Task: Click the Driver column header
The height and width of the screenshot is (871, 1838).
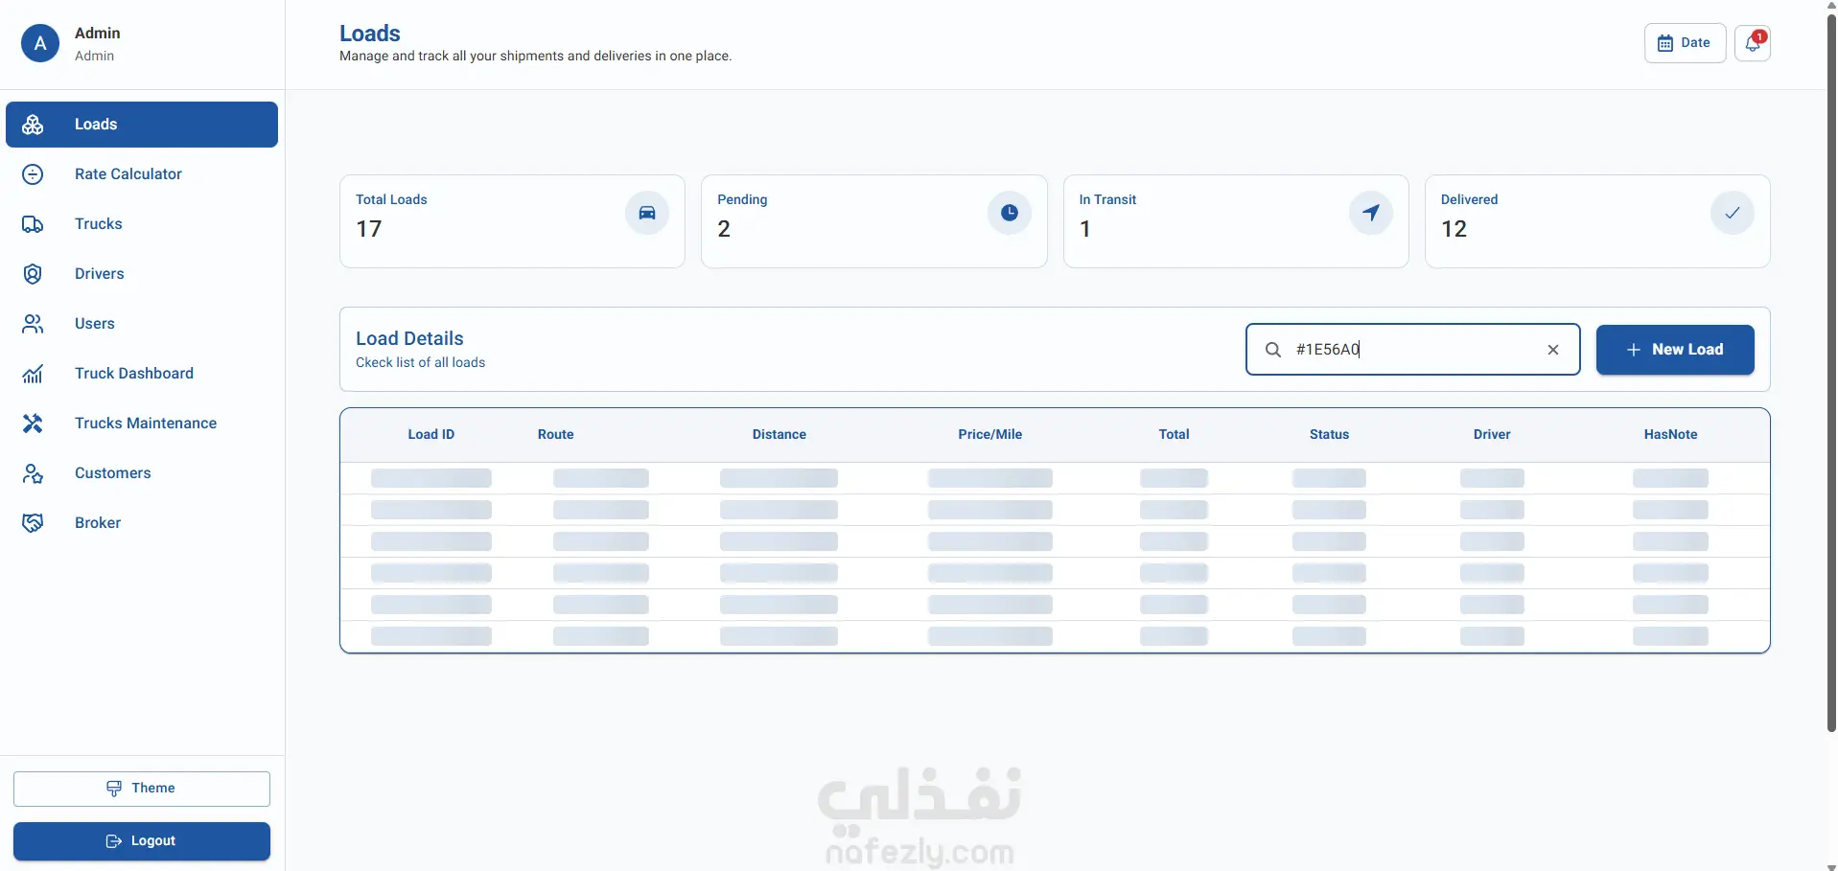Action: (1492, 435)
